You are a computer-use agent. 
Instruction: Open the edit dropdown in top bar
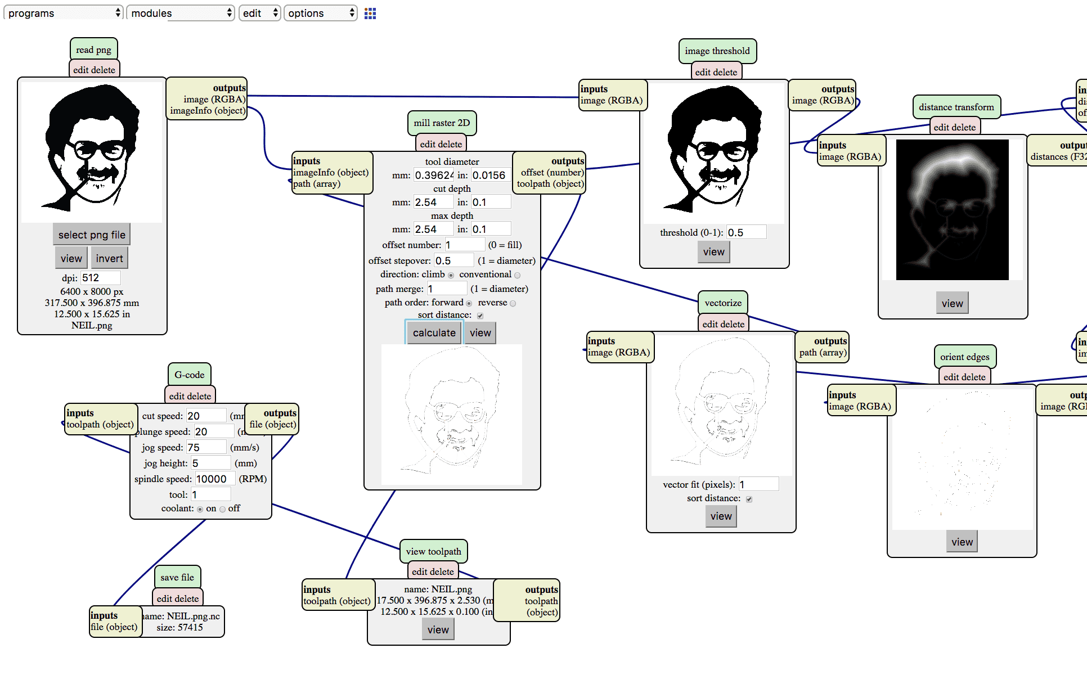(260, 13)
